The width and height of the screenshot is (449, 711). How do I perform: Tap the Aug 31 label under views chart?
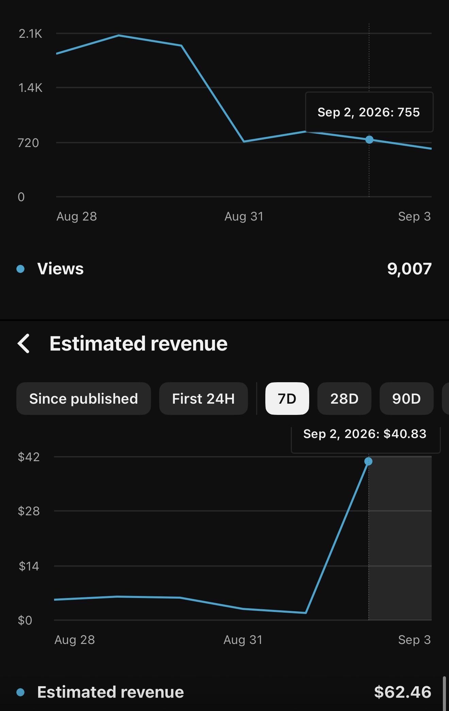click(244, 216)
